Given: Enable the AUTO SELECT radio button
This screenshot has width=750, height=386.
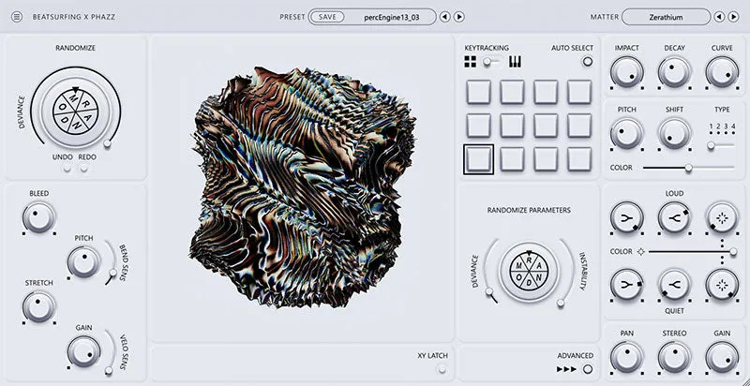Looking at the screenshot, I should pyautogui.click(x=588, y=62).
